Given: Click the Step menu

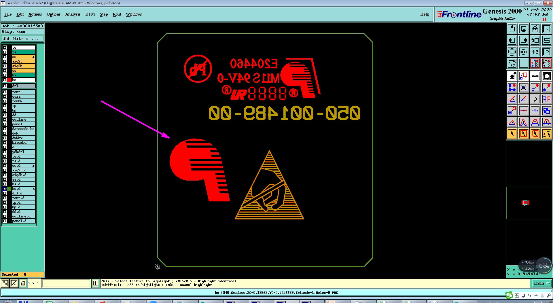Looking at the screenshot, I should 104,14.
